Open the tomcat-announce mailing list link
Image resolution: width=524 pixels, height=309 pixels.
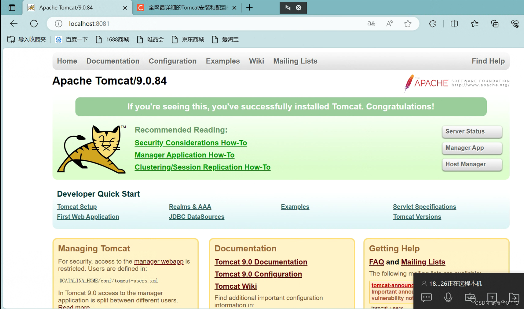pos(392,285)
